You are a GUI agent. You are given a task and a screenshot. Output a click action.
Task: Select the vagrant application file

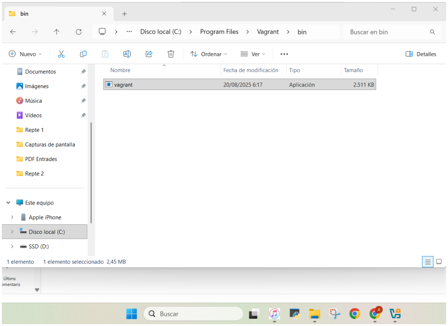click(x=123, y=85)
